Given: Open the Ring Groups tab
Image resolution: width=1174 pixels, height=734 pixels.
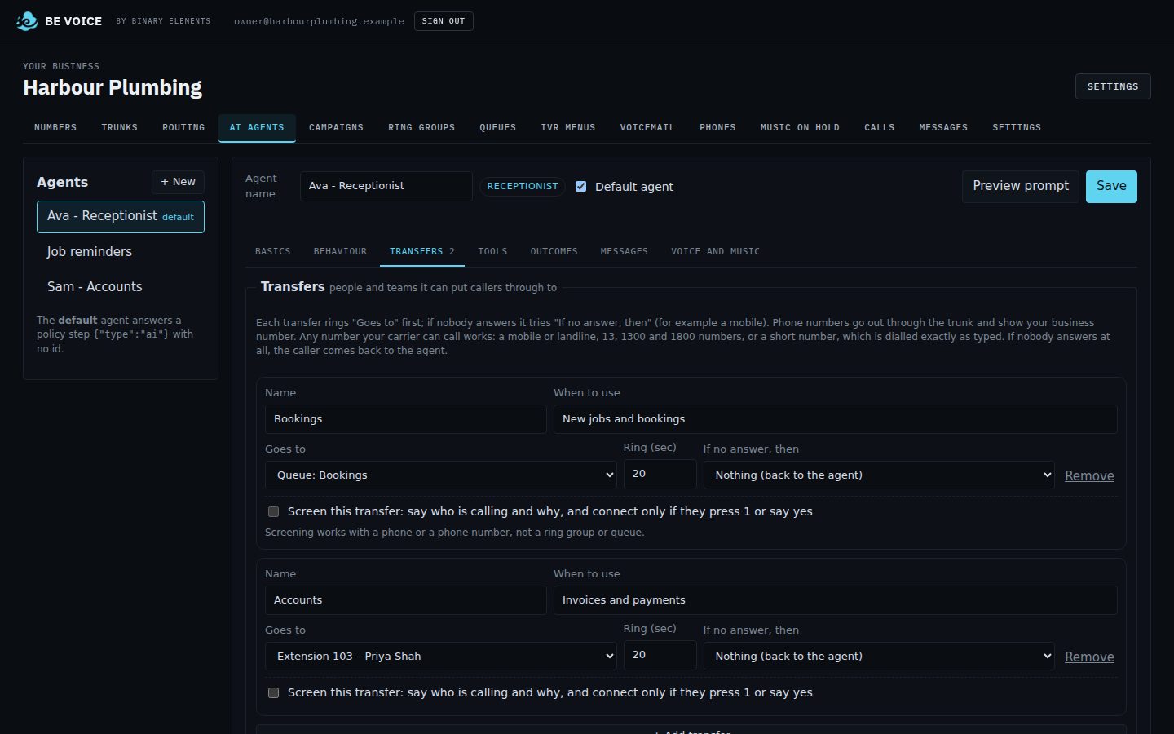Looking at the screenshot, I should [421, 128].
